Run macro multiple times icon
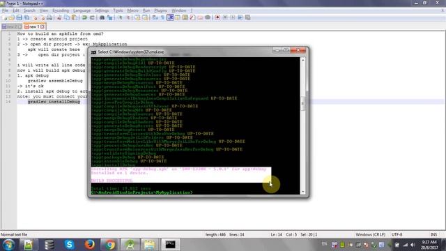 pyautogui.click(x=240, y=17)
